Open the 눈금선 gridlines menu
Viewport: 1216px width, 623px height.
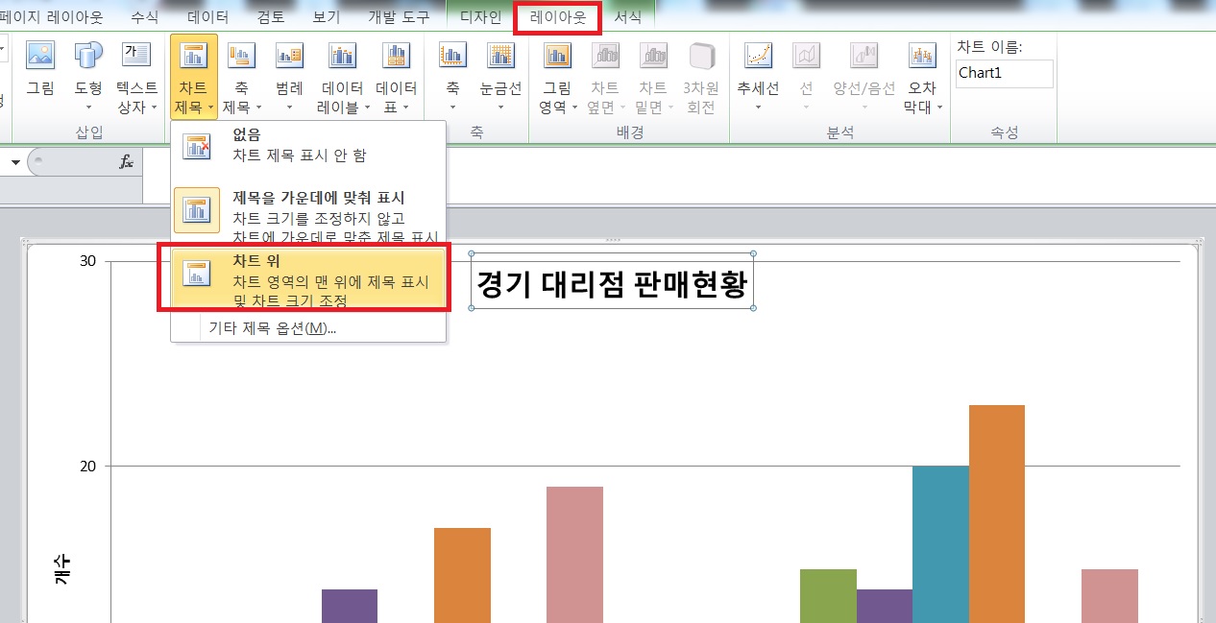pos(500,75)
